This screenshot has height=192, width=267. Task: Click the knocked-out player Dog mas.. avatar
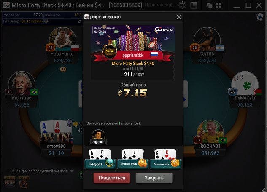tap(98, 137)
